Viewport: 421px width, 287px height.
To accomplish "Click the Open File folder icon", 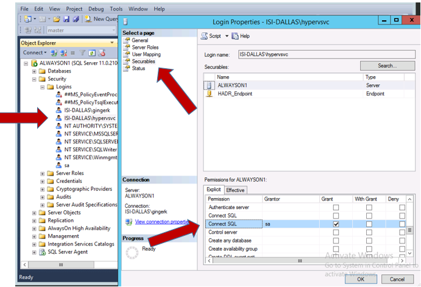I will [57, 19].
